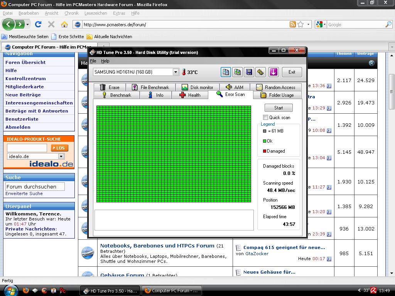Open the address bar URL dropdown arrow
Screen dimensions: 395x296
[308, 24]
